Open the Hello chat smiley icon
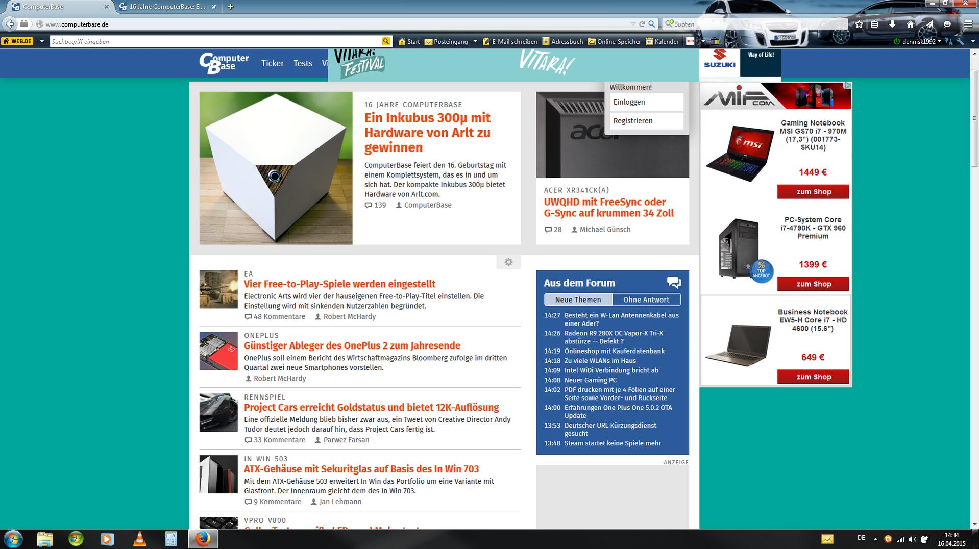 coord(947,24)
